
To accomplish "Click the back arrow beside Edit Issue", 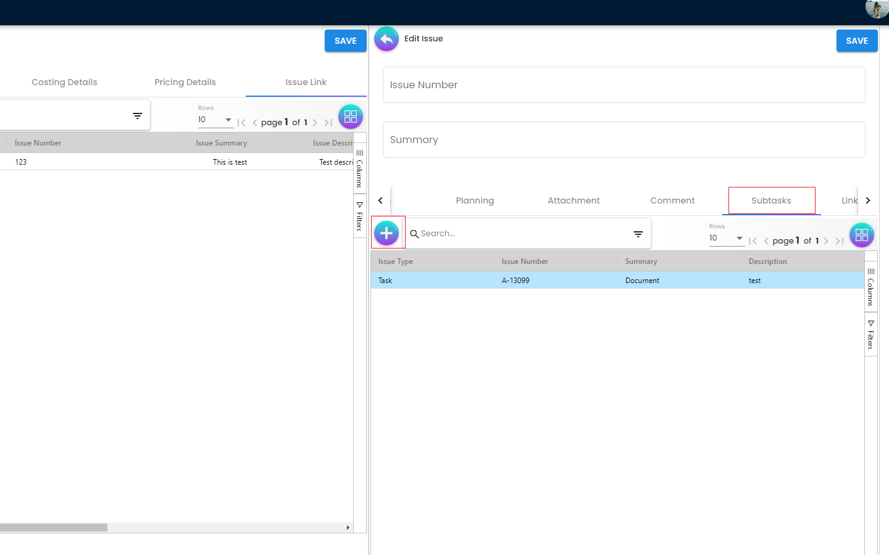I will point(386,39).
